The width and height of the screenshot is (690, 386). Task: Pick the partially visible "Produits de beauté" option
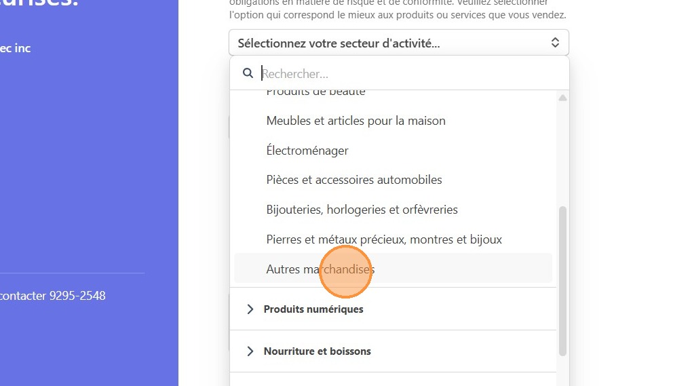[x=315, y=93]
